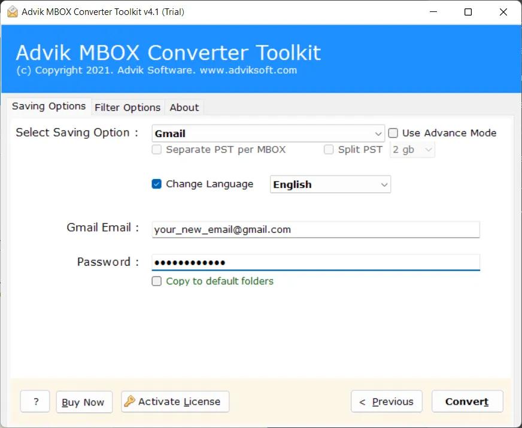Click the Advik MBOX Converter title bar icon

point(12,11)
